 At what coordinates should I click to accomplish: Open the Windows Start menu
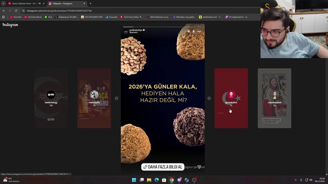point(134,180)
